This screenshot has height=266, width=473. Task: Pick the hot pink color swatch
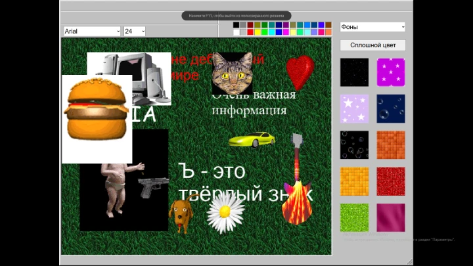321,32
